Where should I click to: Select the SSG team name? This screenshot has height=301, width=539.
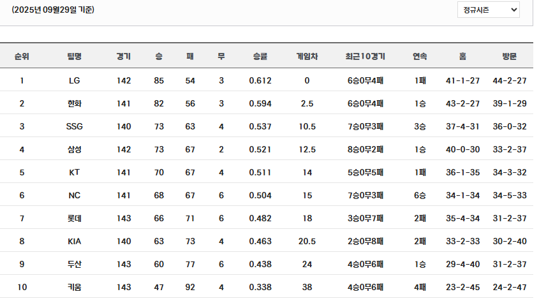(74, 126)
